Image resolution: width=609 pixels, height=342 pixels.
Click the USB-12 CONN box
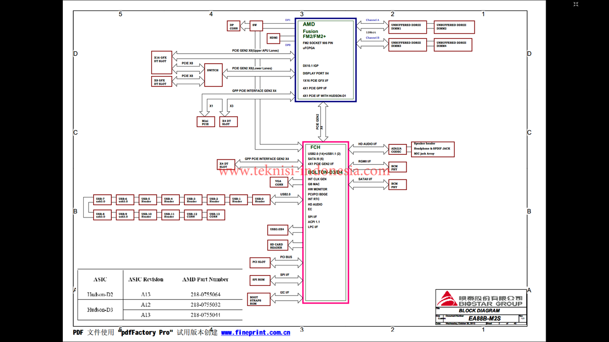(x=193, y=215)
